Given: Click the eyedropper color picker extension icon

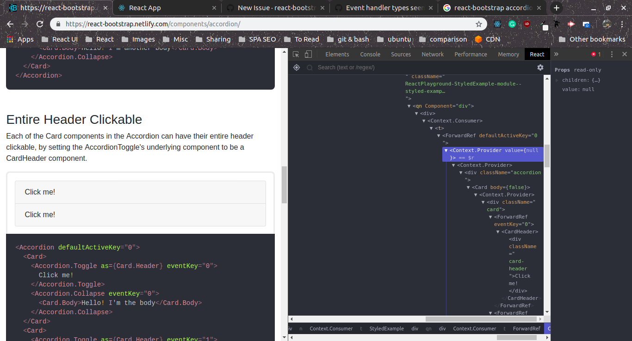Looking at the screenshot, I should [542, 24].
